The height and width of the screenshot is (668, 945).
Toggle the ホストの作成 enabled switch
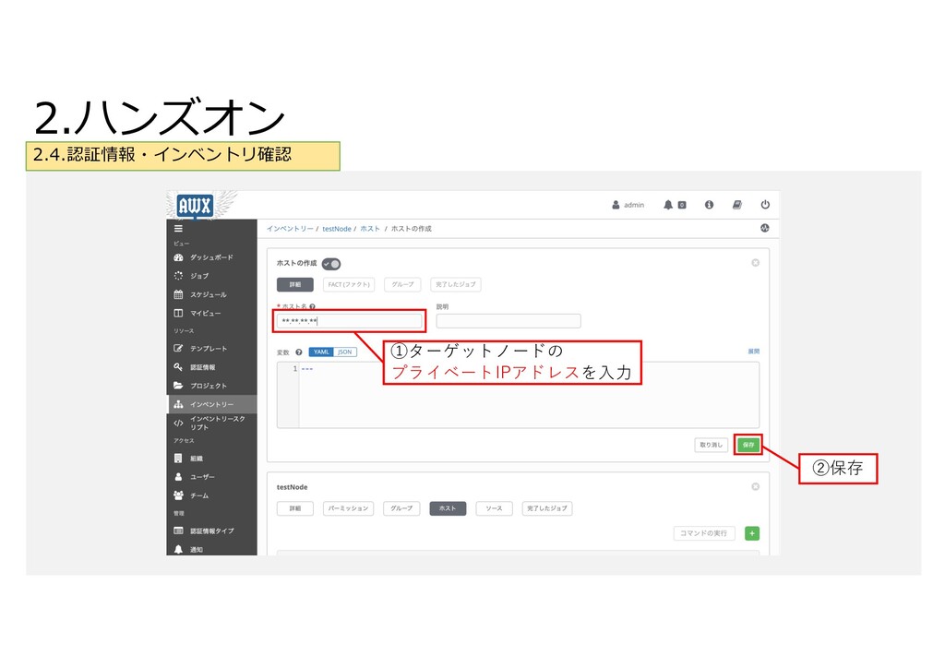[x=331, y=264]
